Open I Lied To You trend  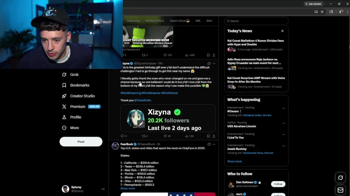click(235, 138)
